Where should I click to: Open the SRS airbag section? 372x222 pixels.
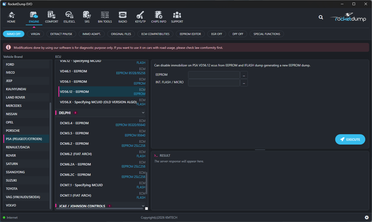(87, 17)
